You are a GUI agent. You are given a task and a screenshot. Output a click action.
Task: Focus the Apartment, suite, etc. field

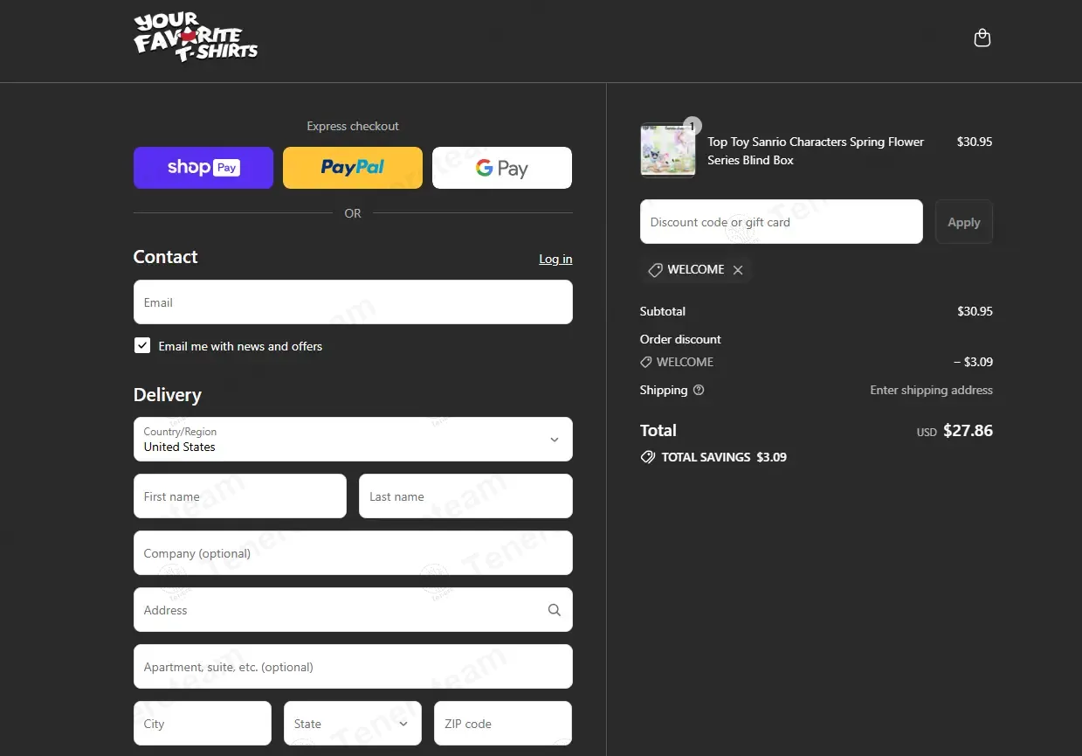point(353,667)
